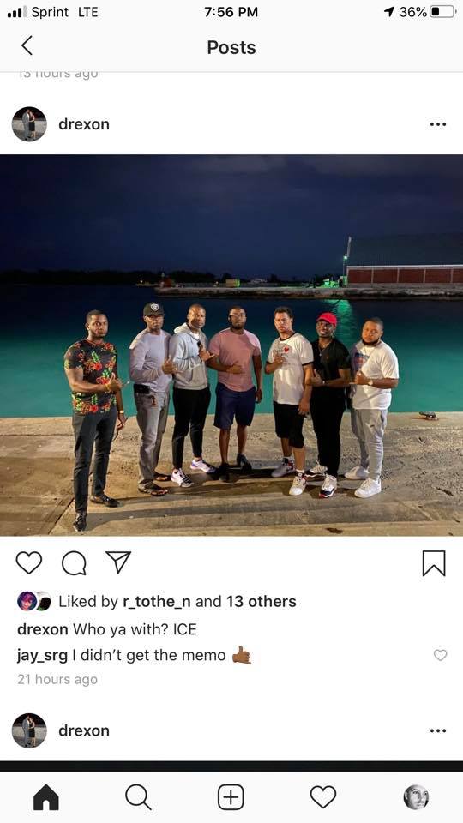
Task: Tap the group photo post image
Action: coord(231,345)
